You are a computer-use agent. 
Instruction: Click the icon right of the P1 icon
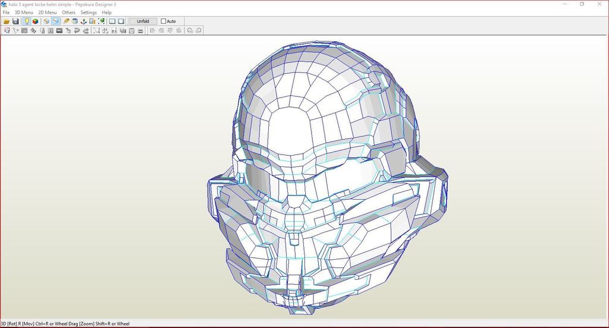123,31
